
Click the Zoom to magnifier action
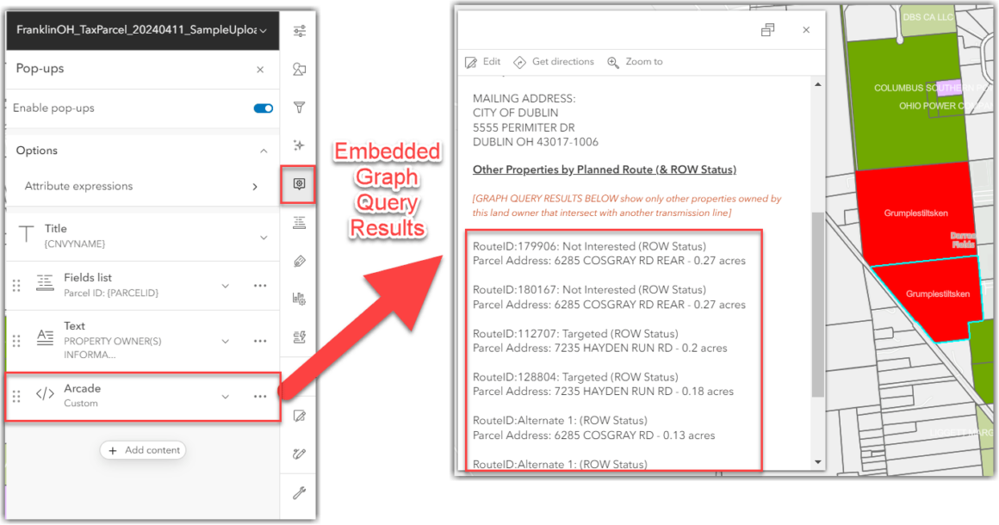[x=636, y=62]
